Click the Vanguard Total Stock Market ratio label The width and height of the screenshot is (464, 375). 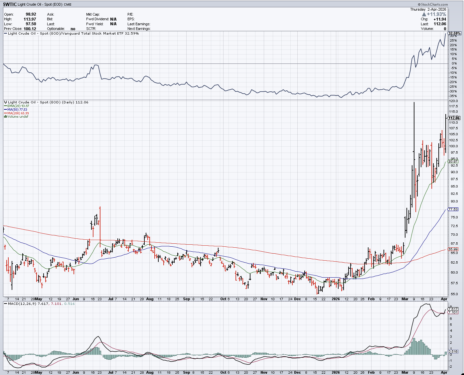pos(73,34)
